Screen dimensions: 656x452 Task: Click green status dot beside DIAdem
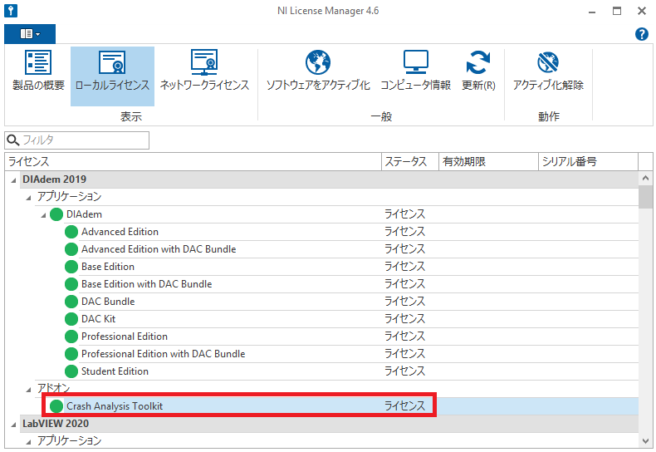[56, 214]
